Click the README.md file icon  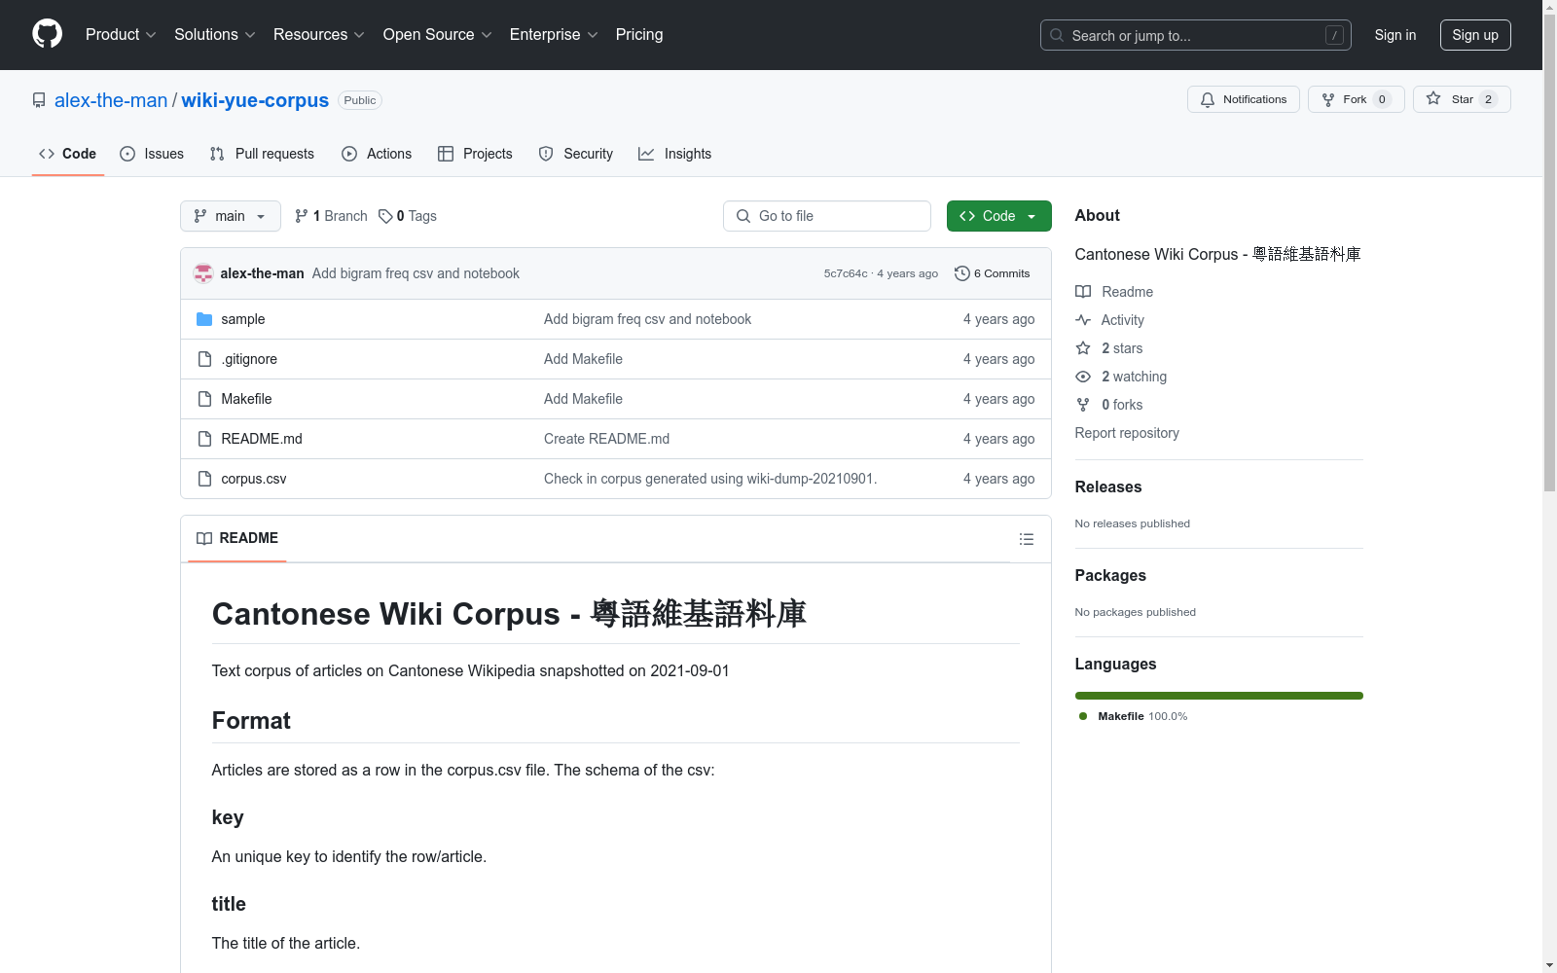pyautogui.click(x=204, y=439)
